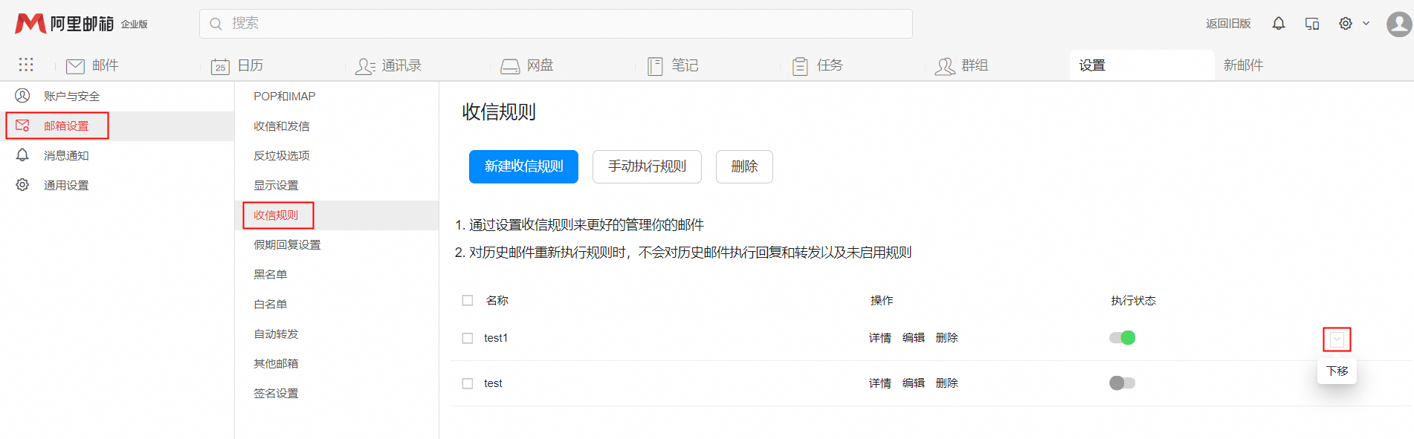This screenshot has width=1414, height=439.
Task: Switch to the 新邮件 tab
Action: pos(1243,65)
